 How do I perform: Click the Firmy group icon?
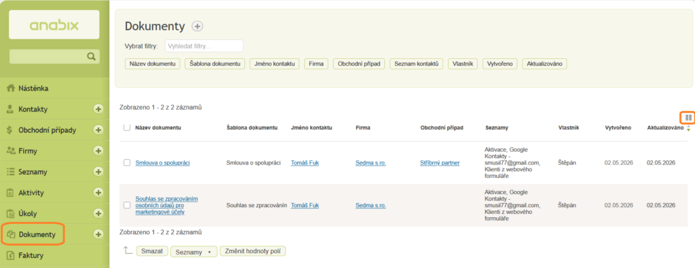(11, 151)
